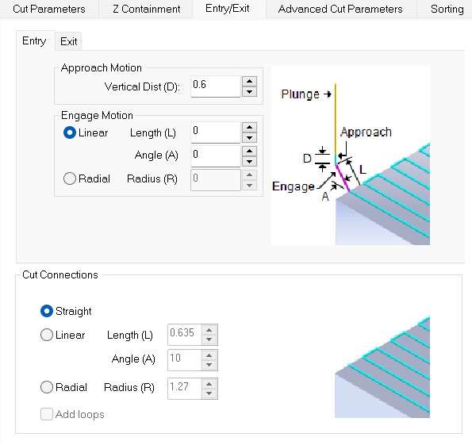The width and height of the screenshot is (472, 445).
Task: Click the Engage Angle (A) input field
Action: (216, 156)
